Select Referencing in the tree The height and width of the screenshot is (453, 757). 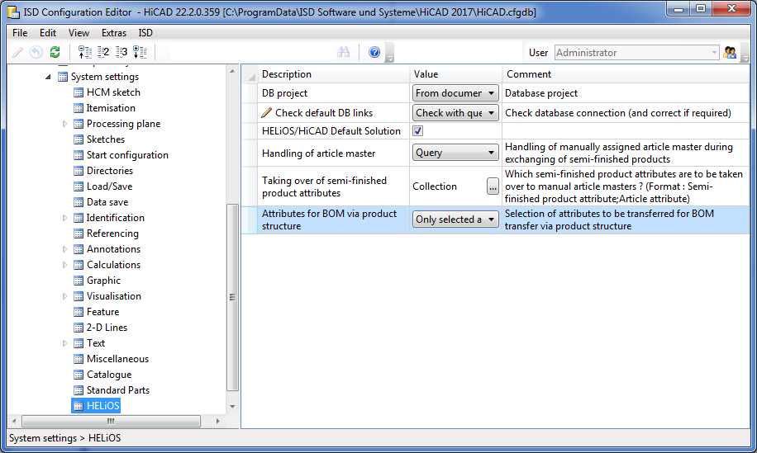pyautogui.click(x=112, y=234)
